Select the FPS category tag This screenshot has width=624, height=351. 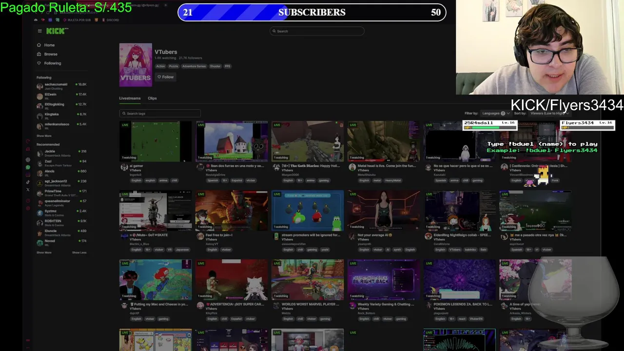(227, 66)
